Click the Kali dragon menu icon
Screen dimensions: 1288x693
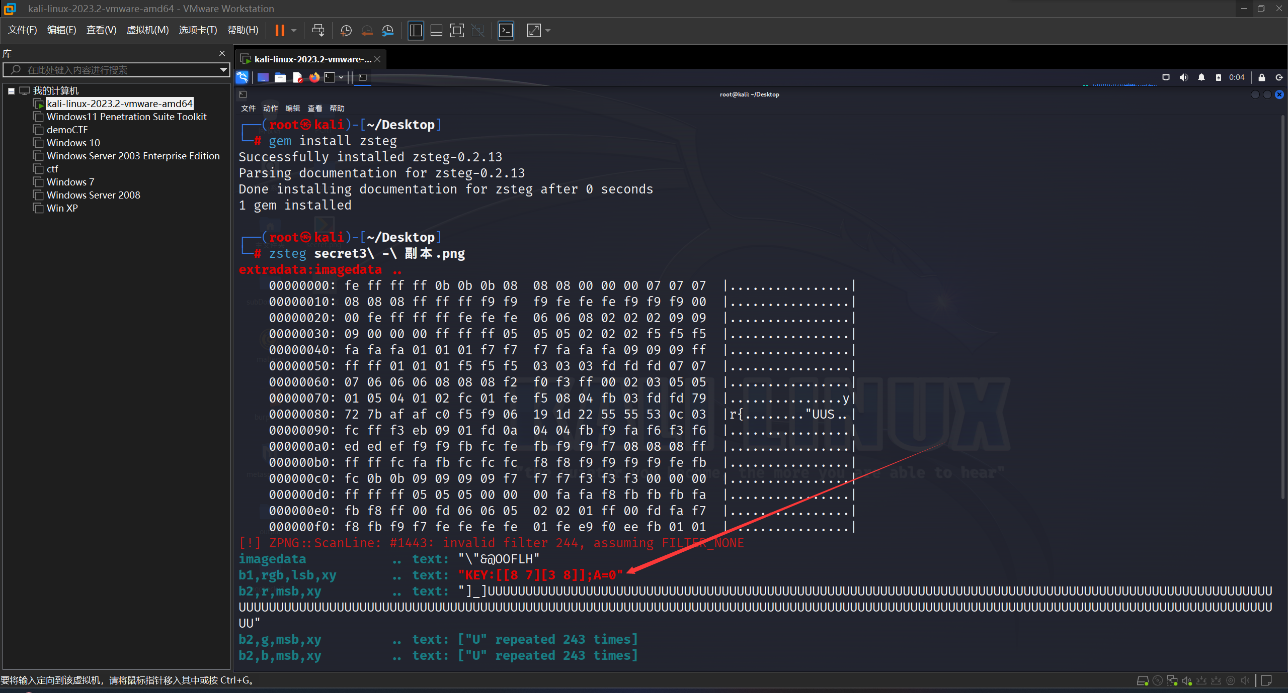[242, 77]
